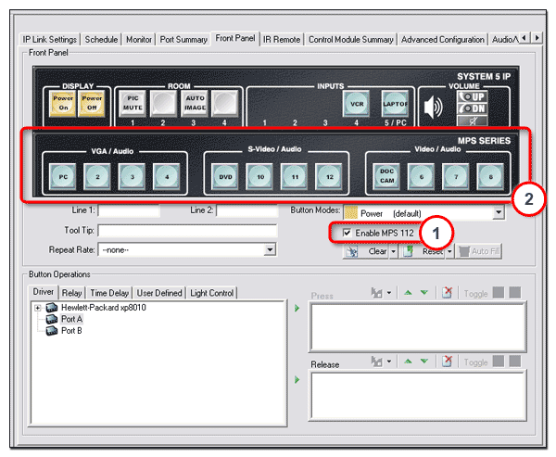Select the DVD S-Video button

coord(225,173)
